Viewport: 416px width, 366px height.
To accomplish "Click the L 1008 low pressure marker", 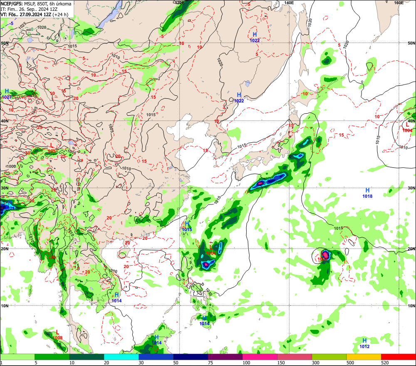I will click(x=57, y=335).
